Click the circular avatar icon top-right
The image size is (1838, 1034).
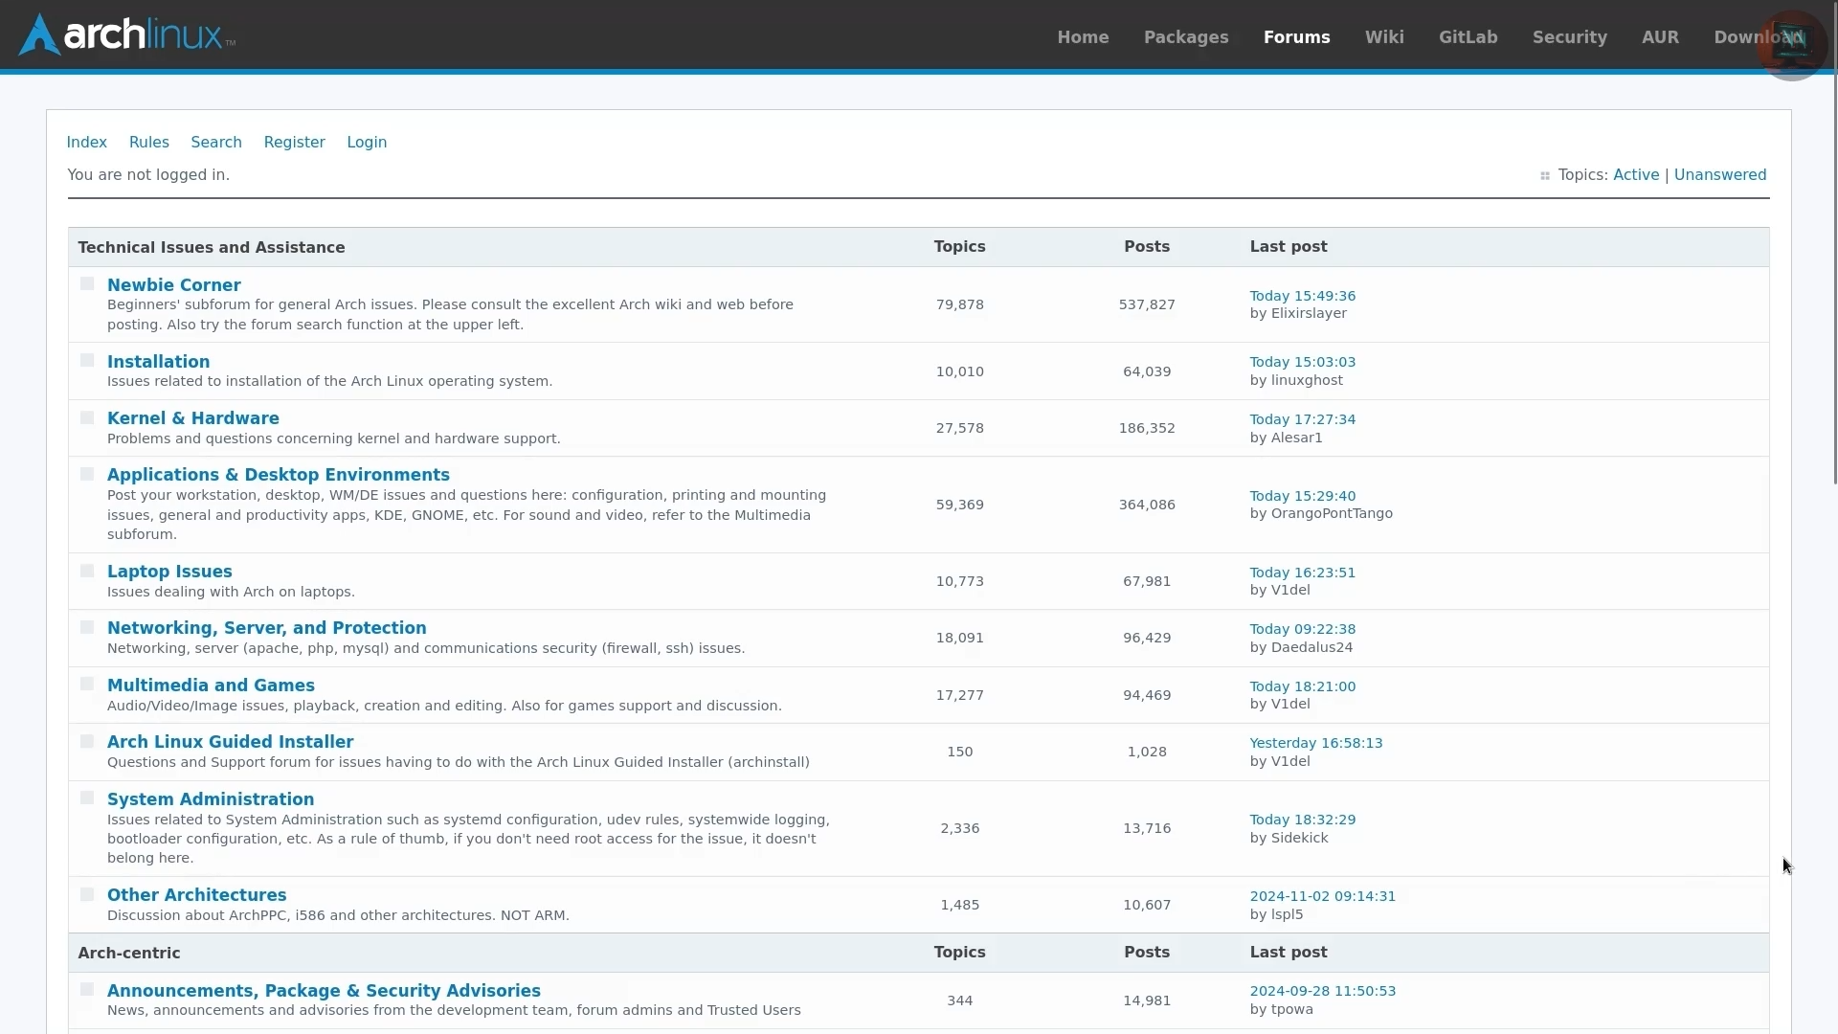[x=1791, y=44]
